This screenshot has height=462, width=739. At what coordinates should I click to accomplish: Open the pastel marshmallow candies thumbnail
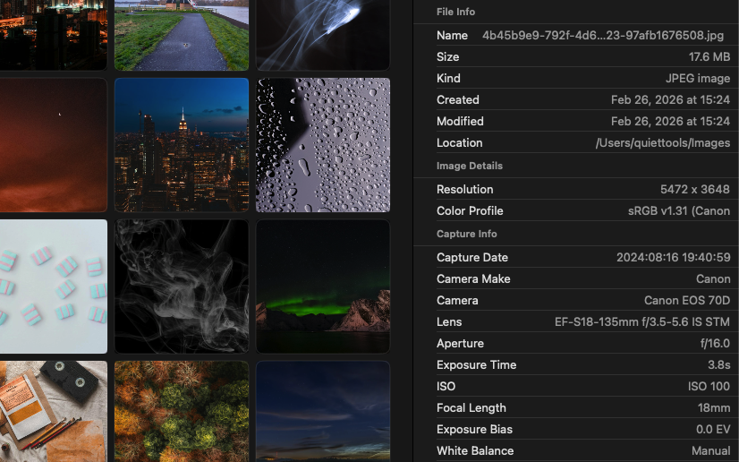pos(54,287)
